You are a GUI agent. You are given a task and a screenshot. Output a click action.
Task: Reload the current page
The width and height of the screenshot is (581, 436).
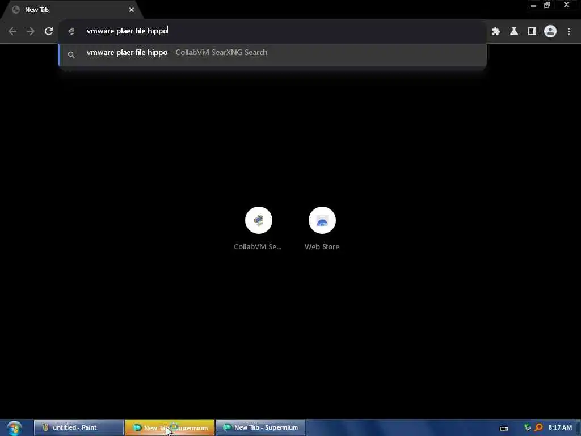click(x=49, y=32)
